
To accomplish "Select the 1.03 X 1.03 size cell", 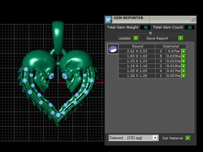I will [137, 56].
